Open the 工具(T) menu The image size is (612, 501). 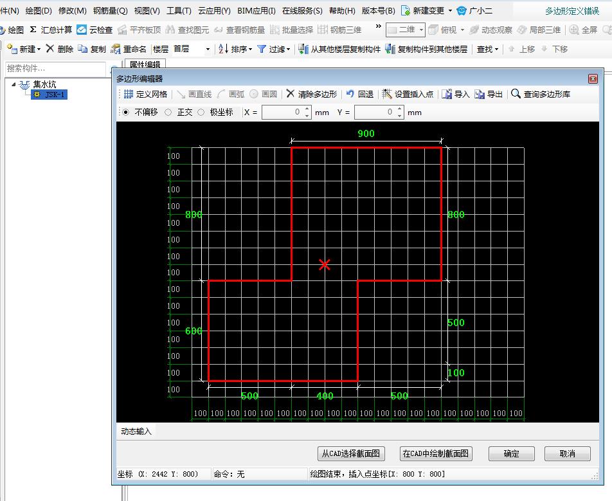click(179, 10)
